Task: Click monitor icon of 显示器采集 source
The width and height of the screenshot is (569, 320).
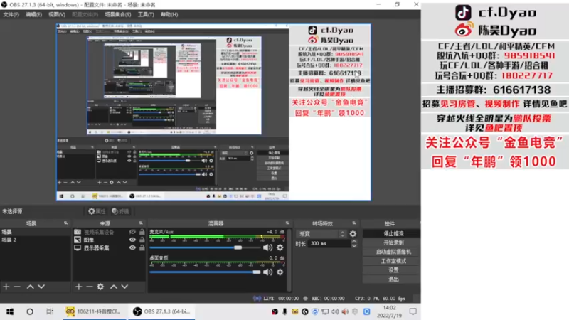Action: [x=78, y=248]
